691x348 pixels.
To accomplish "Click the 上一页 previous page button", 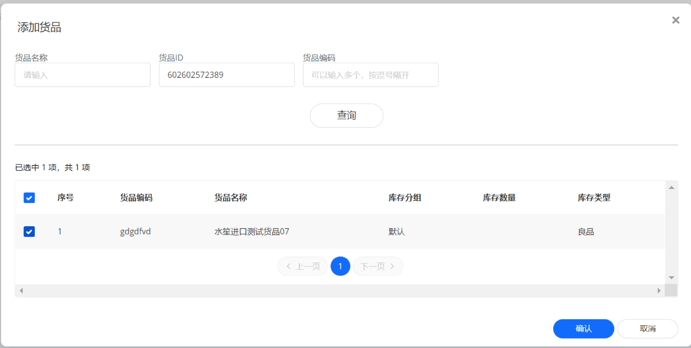I will [303, 266].
